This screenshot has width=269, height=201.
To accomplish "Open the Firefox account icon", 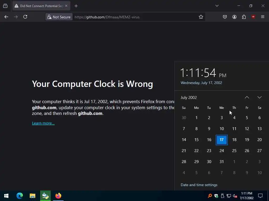I will [x=234, y=17].
